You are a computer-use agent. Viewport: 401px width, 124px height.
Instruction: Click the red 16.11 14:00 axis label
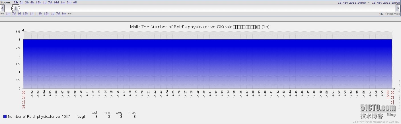coord(24,99)
